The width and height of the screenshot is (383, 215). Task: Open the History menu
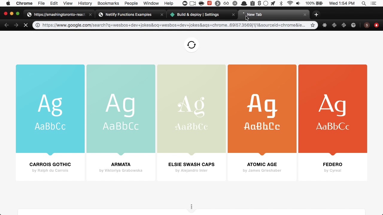[x=85, y=3]
